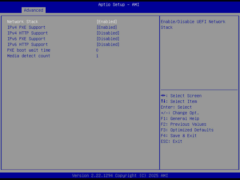The image size is (240, 180).
Task: Select the IPv4 HTTP Support option
Action: tap(27, 33)
